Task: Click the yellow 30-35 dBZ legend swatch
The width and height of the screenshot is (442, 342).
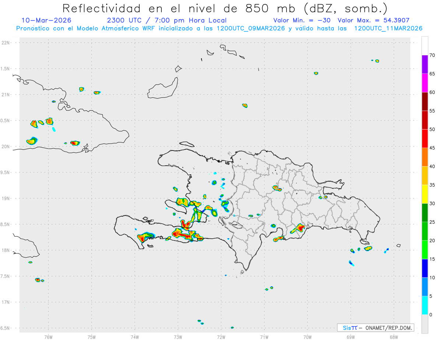Action: [x=425, y=194]
